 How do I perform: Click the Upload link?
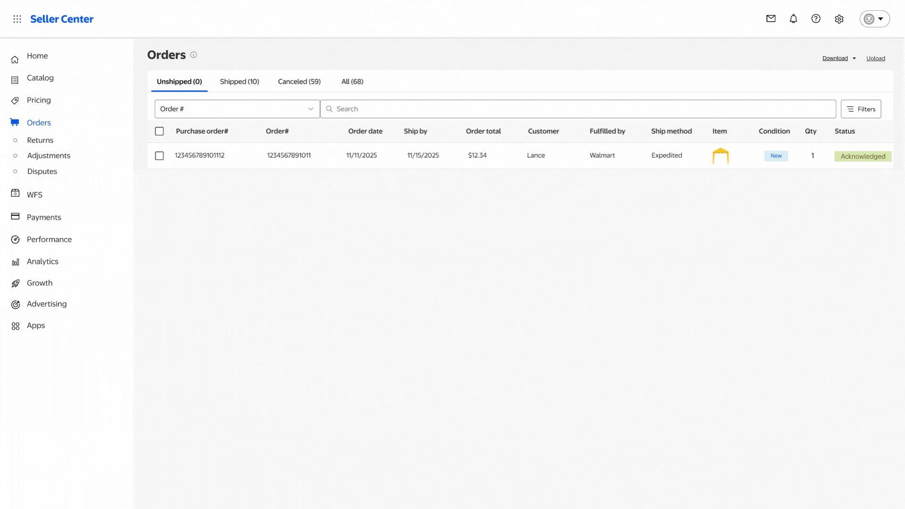875,58
